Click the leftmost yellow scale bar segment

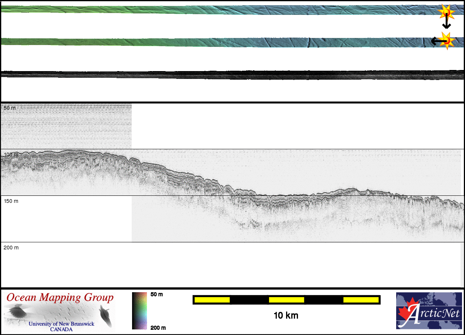(x=212, y=300)
